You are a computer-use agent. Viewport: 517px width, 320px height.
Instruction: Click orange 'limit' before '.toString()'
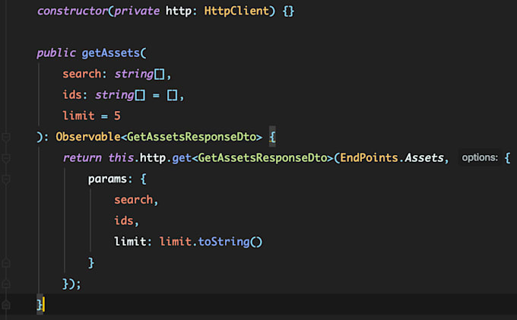pyautogui.click(x=176, y=242)
